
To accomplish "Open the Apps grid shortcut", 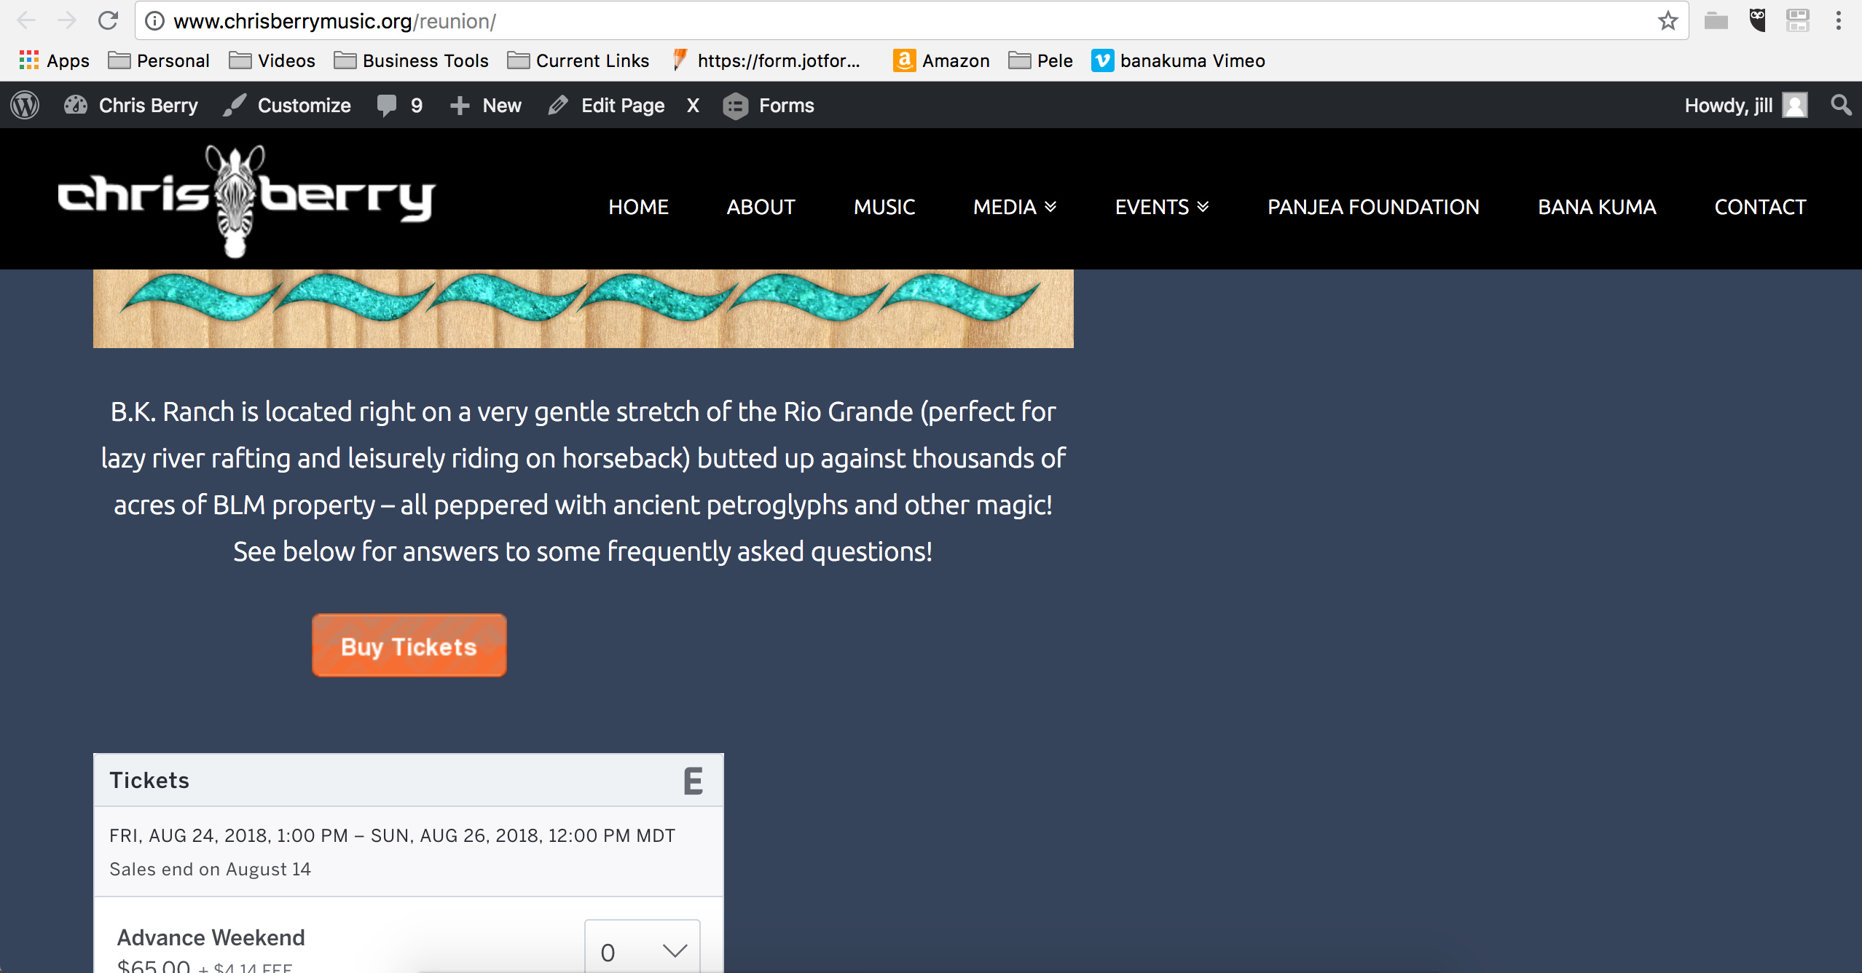I will point(54,60).
